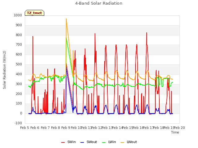The height and width of the screenshot is (148, 198).
Task: Click the 500 y-axis tick label
Action: coord(19,64)
